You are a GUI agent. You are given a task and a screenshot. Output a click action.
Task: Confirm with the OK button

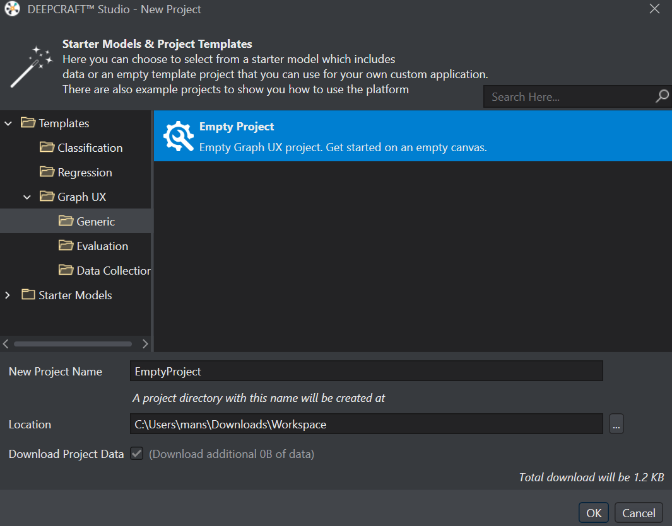coord(594,513)
